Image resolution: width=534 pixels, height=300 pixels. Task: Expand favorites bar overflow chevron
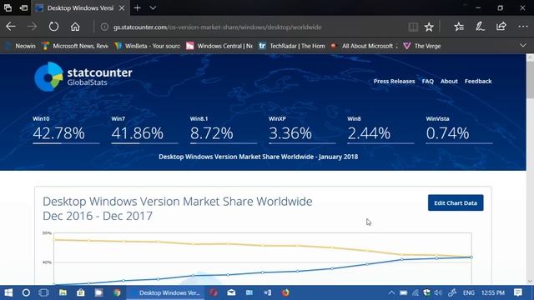523,46
